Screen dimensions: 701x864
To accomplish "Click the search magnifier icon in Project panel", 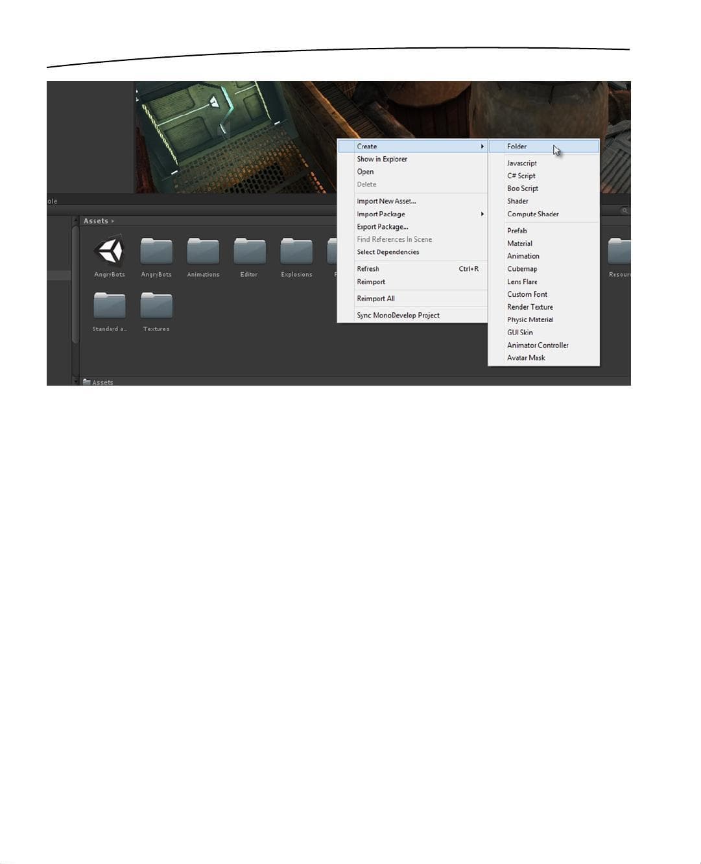I will [x=624, y=211].
